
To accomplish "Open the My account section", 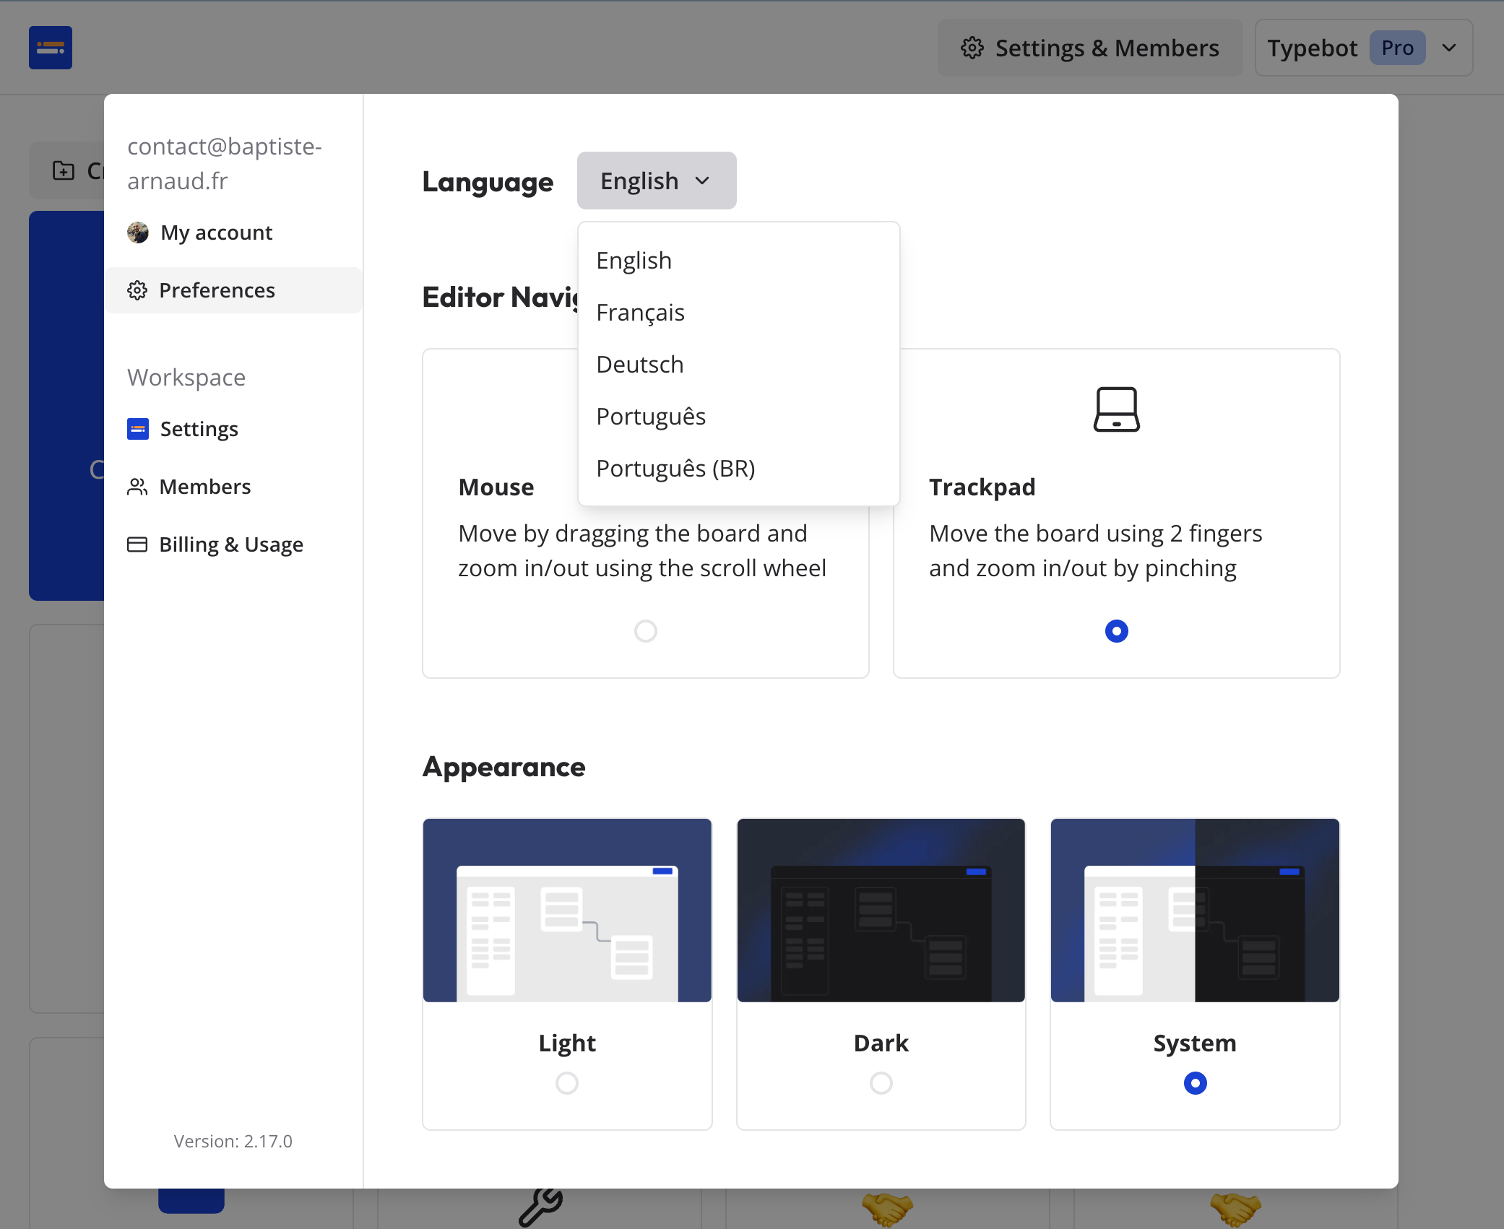I will pos(216,233).
